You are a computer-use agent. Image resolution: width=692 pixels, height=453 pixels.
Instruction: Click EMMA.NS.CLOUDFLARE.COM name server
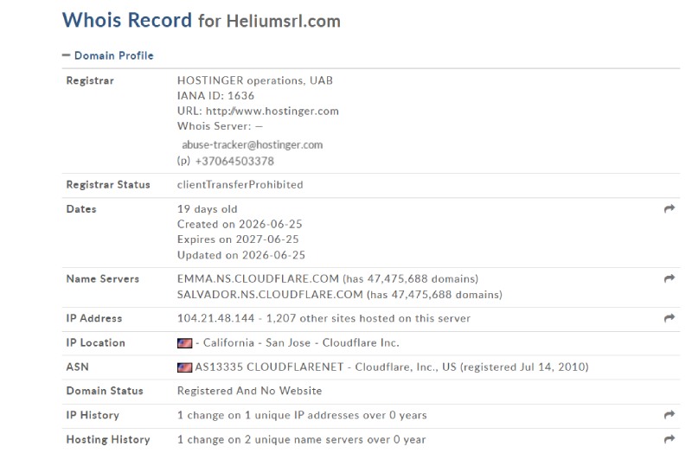[258, 278]
